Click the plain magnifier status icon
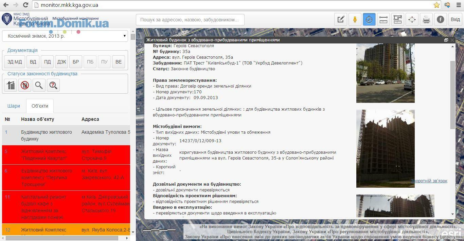This screenshot has width=464, height=241. pyautogui.click(x=39, y=85)
